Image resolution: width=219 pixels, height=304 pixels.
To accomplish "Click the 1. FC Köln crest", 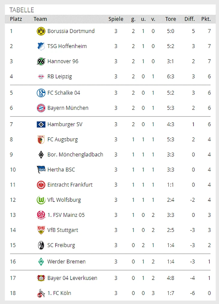I will (41, 293).
